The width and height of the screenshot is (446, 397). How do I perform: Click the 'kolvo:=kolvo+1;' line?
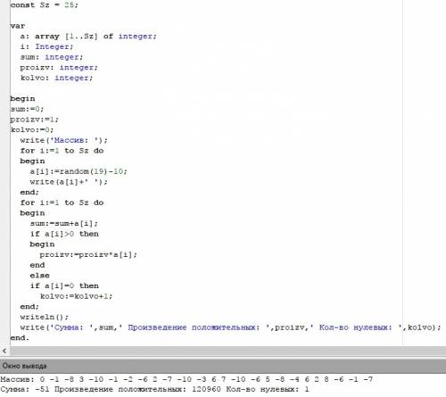(76, 296)
